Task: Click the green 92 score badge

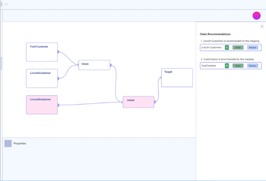Action: [227, 48]
